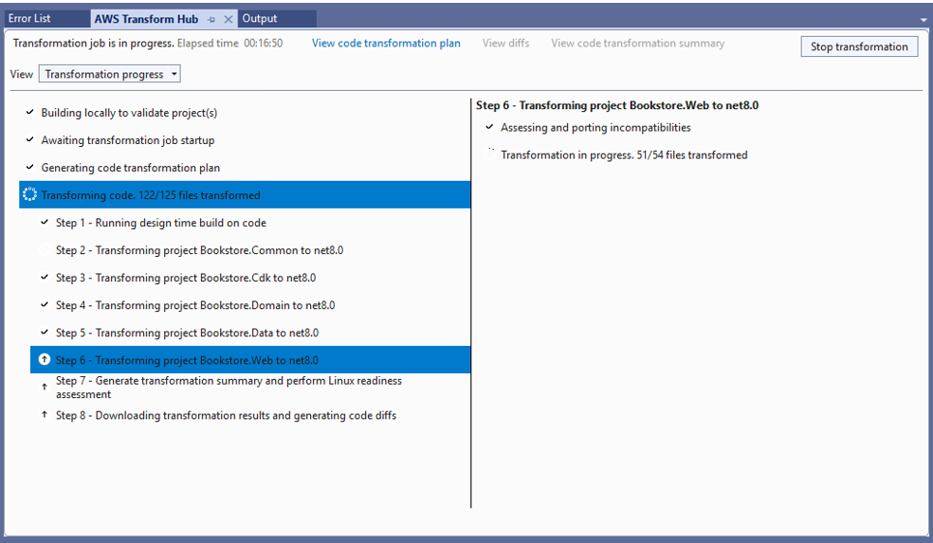Open the Transformation progress view dropdown

click(x=109, y=74)
